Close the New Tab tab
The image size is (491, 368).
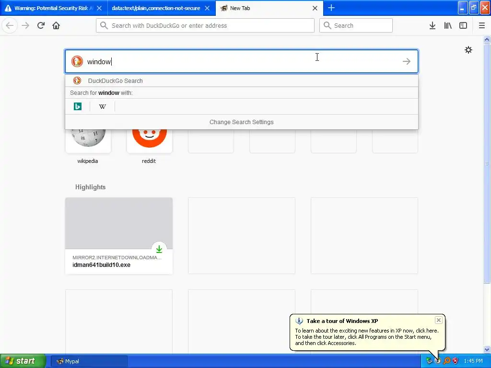[x=315, y=8]
